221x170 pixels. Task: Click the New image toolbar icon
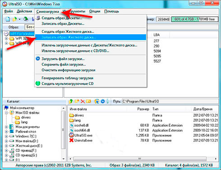(8, 19)
